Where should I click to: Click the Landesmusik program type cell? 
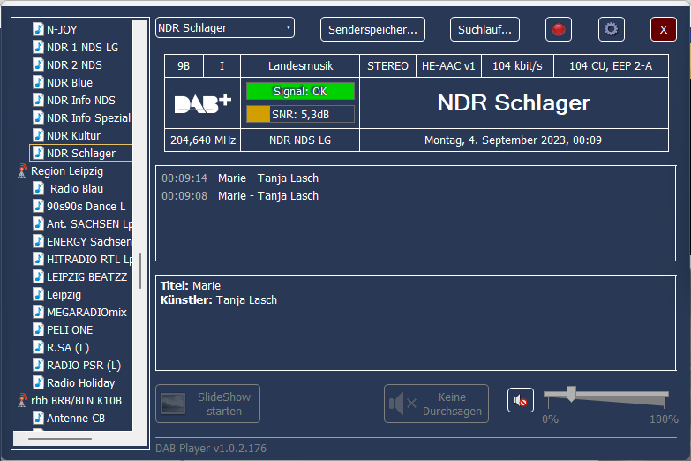300,66
